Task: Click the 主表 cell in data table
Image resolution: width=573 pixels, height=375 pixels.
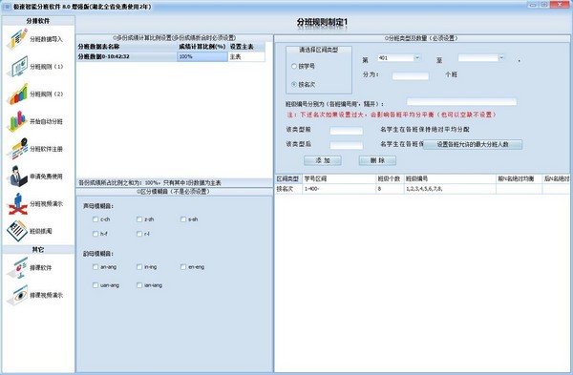Action: click(246, 56)
